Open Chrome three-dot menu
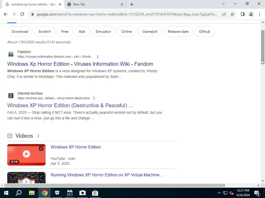The width and height of the screenshot is (265, 198). coord(259,14)
